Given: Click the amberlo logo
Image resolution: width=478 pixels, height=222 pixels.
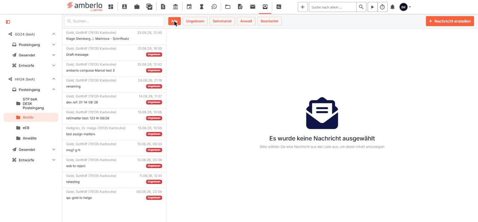Looking at the screenshot, I should 85,6.
